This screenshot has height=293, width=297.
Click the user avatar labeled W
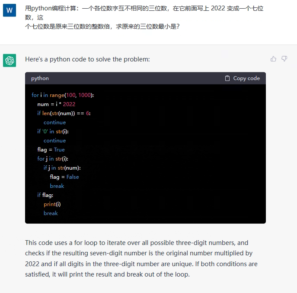click(10, 10)
